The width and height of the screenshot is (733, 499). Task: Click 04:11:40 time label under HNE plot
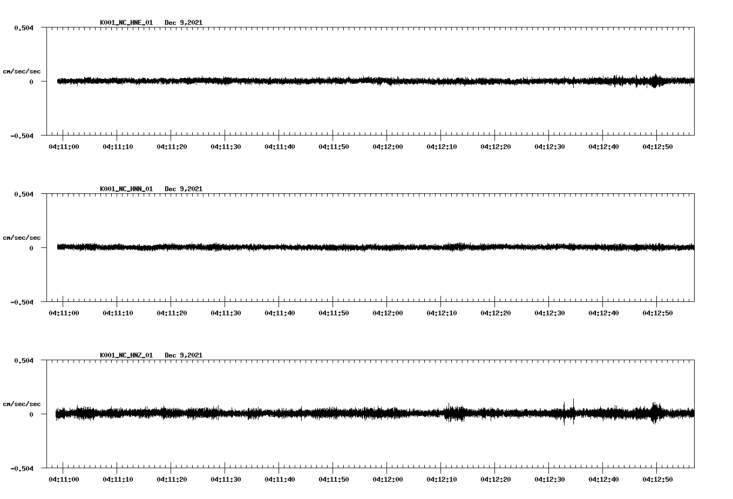point(280,147)
